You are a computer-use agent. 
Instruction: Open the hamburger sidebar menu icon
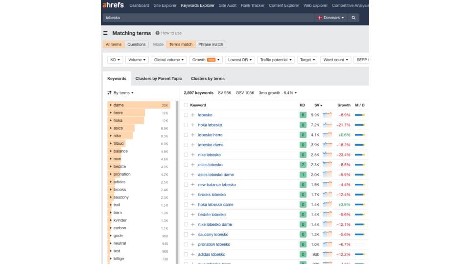105,33
